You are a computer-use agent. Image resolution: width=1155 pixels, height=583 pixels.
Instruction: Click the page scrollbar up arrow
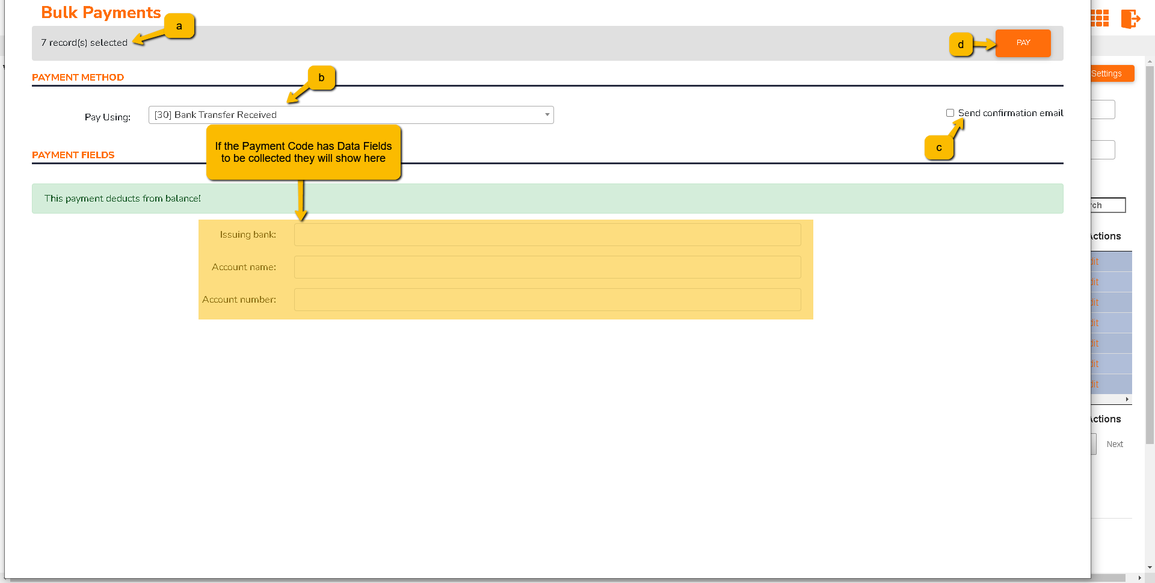[x=1150, y=61]
